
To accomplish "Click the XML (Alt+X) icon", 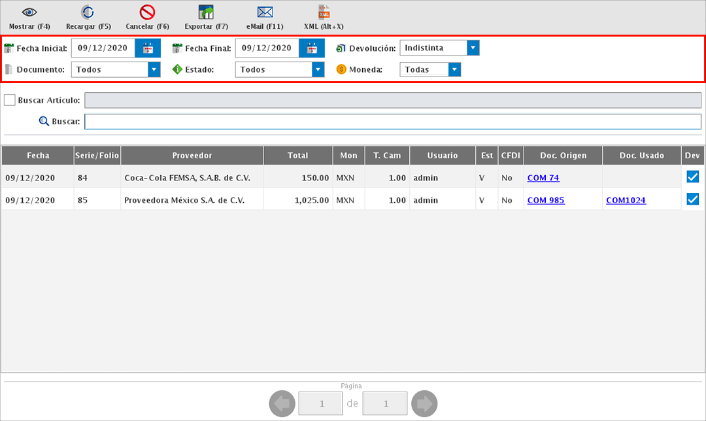I will [324, 12].
